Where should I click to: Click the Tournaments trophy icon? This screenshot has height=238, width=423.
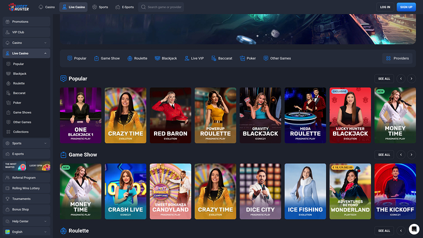(8, 198)
